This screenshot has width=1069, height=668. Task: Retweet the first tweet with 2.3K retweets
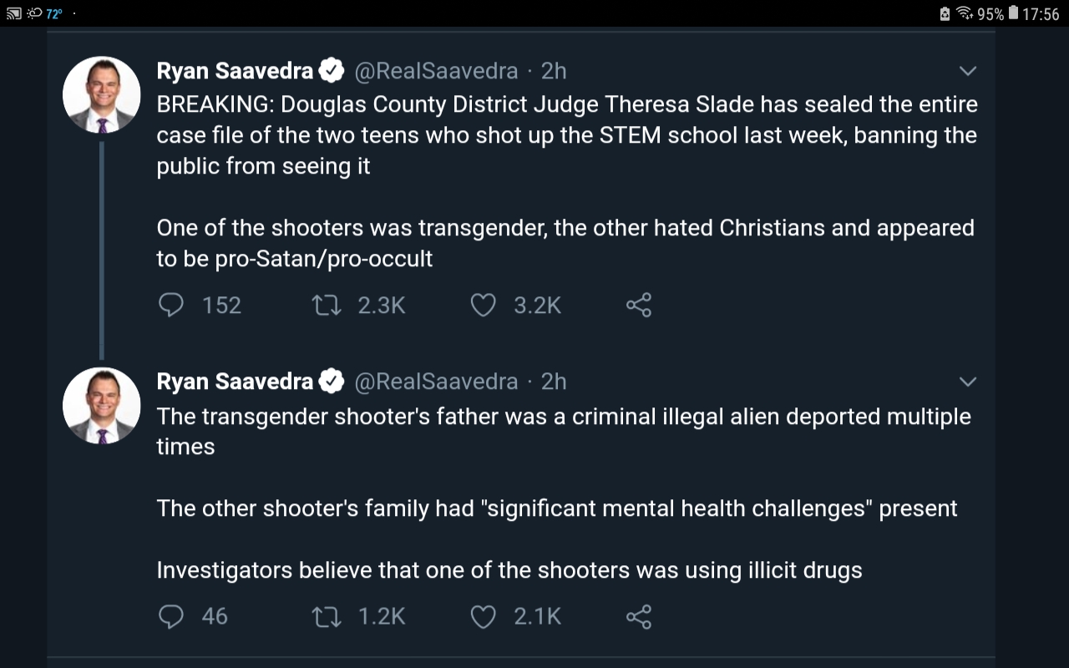[x=326, y=306]
